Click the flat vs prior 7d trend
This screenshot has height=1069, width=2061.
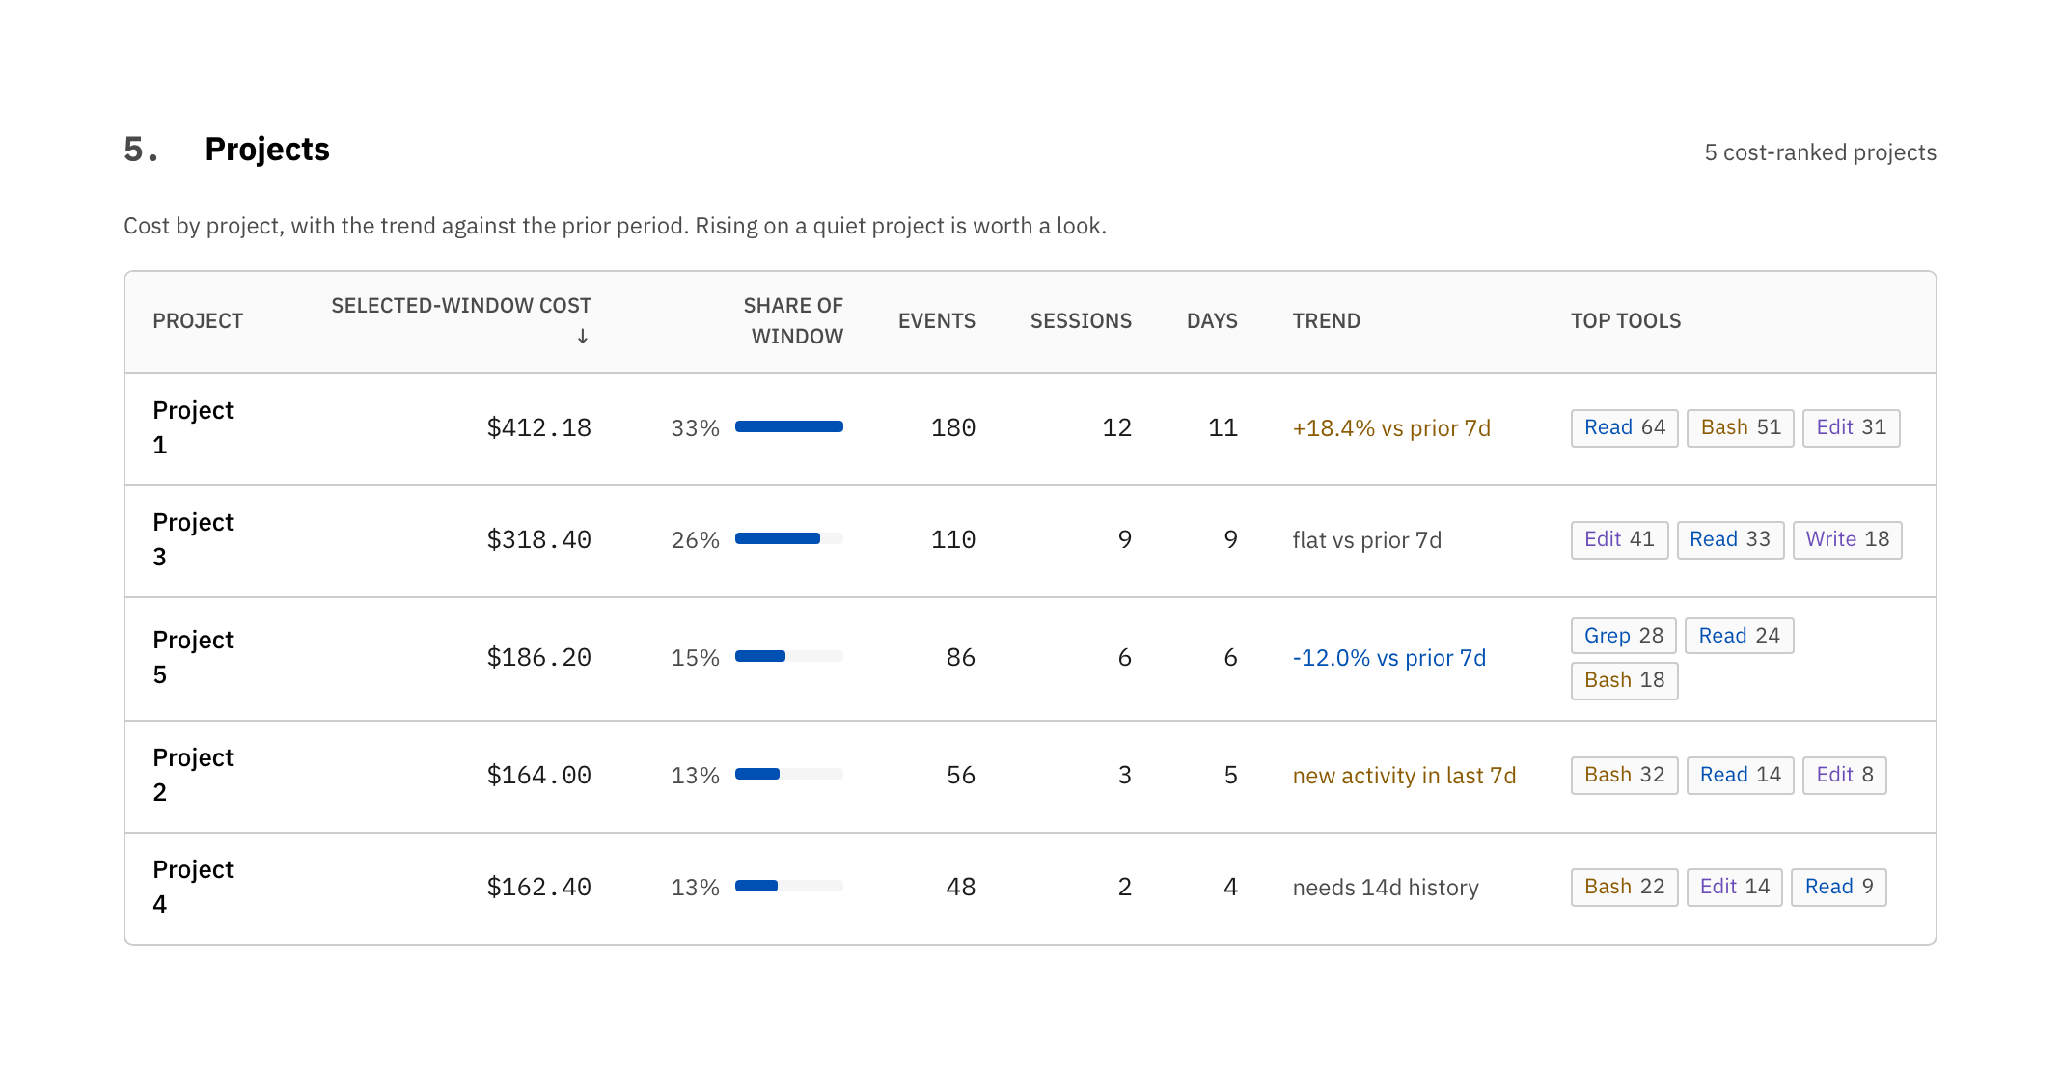tap(1366, 540)
